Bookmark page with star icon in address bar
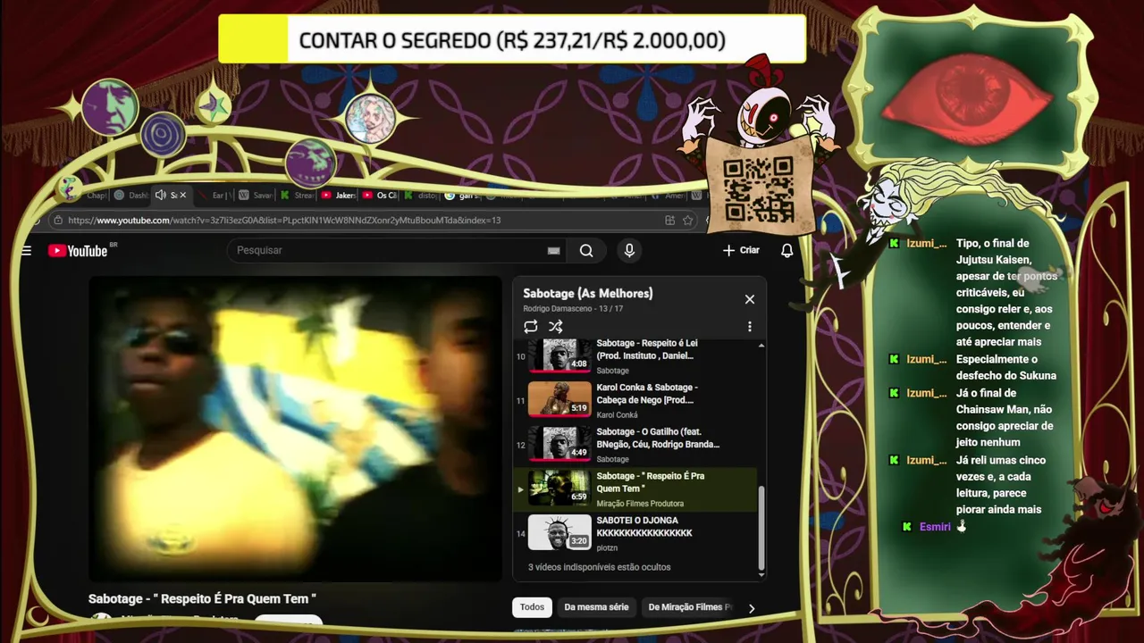Viewport: 1144px width, 643px height. coord(687,221)
